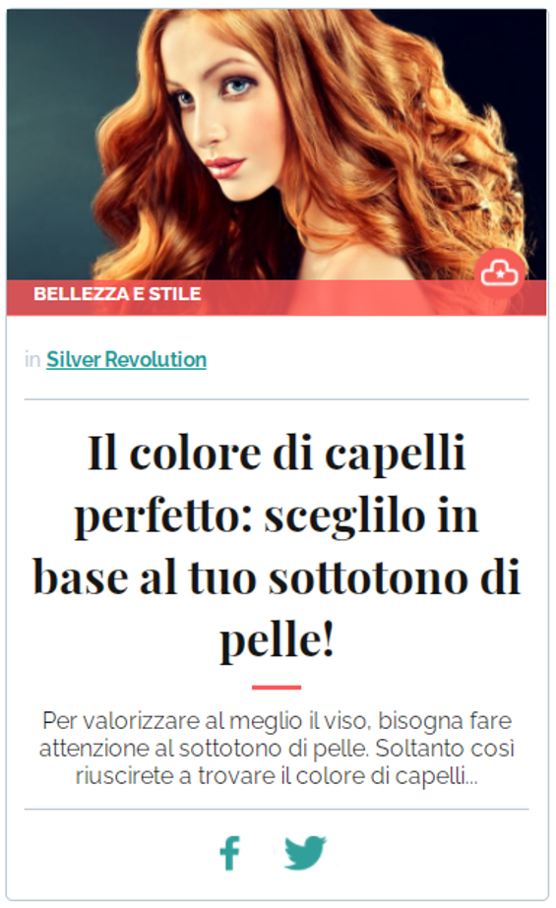
Task: Click the article photo of the red-haired woman
Action: [277, 145]
